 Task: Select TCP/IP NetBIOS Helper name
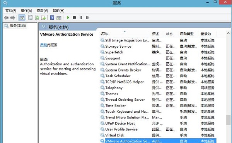pos(125,82)
